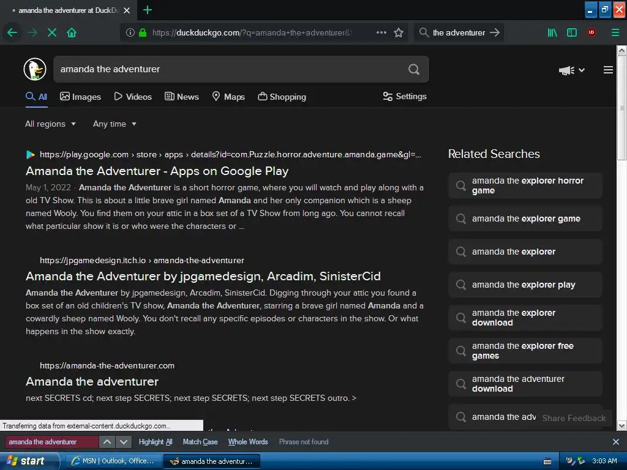Pick related search amanda the explorer download
This screenshot has width=627, height=470.
pos(525,318)
